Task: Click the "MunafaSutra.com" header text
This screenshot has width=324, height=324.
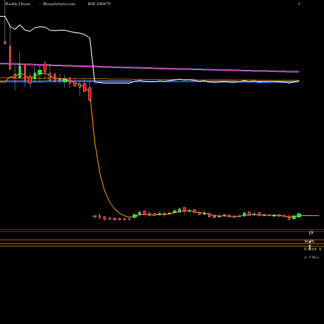Action: tap(59, 4)
